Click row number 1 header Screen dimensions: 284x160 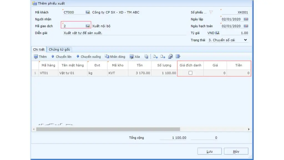point(35,73)
